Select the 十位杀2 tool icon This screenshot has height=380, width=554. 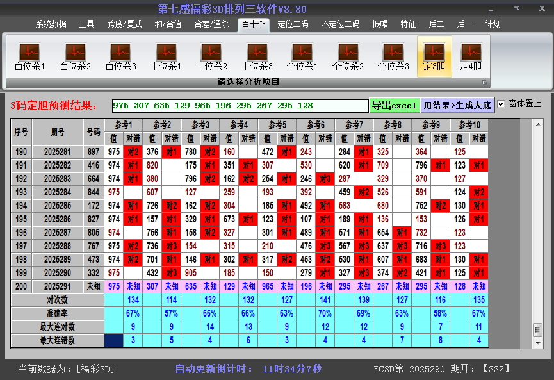[211, 54]
